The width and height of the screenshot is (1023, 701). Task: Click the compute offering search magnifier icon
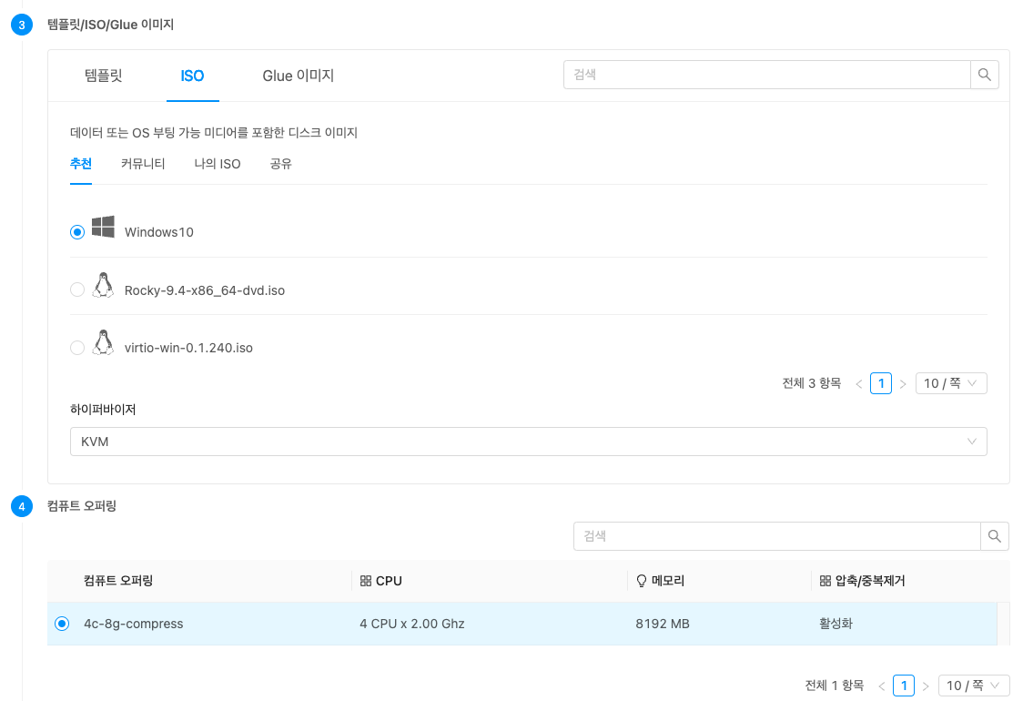coord(994,536)
